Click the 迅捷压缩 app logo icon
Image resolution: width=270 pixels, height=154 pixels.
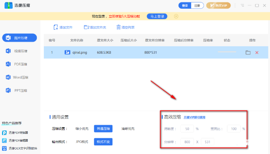click(8, 5)
